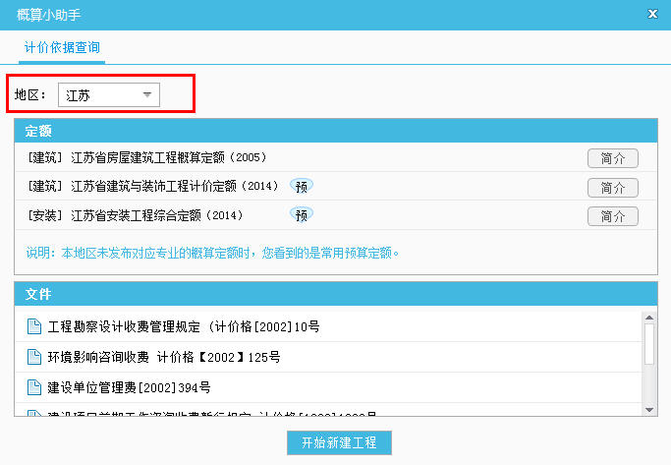Close the 概算小助手 dialog

pyautogui.click(x=653, y=13)
